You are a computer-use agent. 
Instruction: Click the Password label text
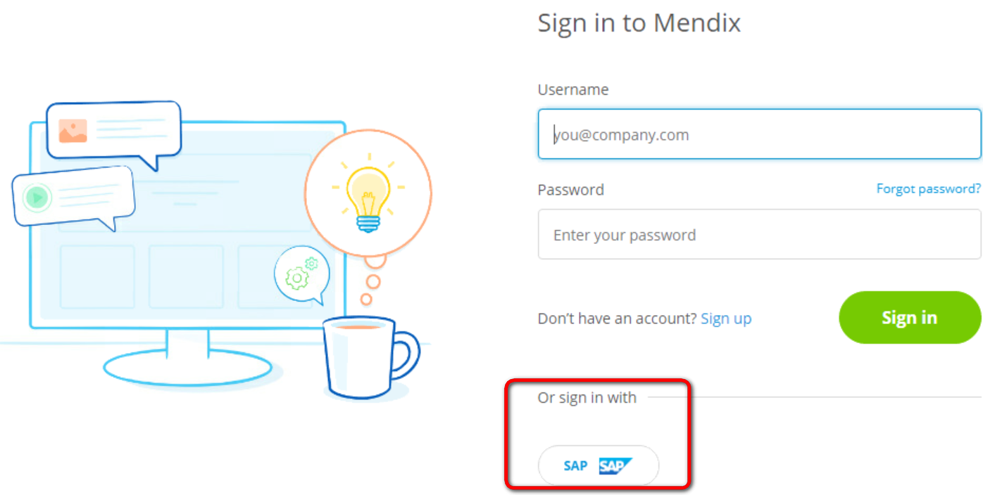[x=571, y=190]
